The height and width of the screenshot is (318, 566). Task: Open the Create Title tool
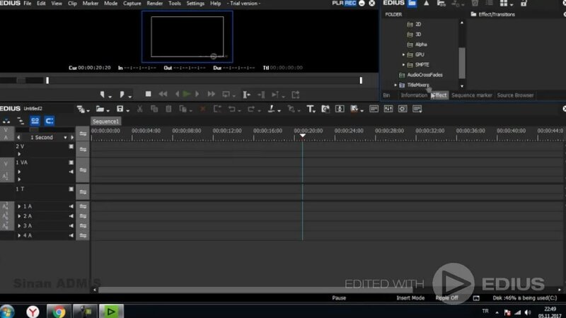point(311,109)
